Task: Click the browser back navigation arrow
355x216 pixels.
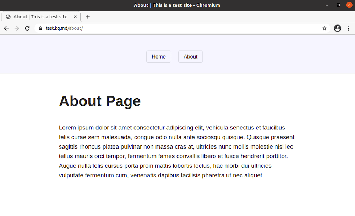Action: 6,28
